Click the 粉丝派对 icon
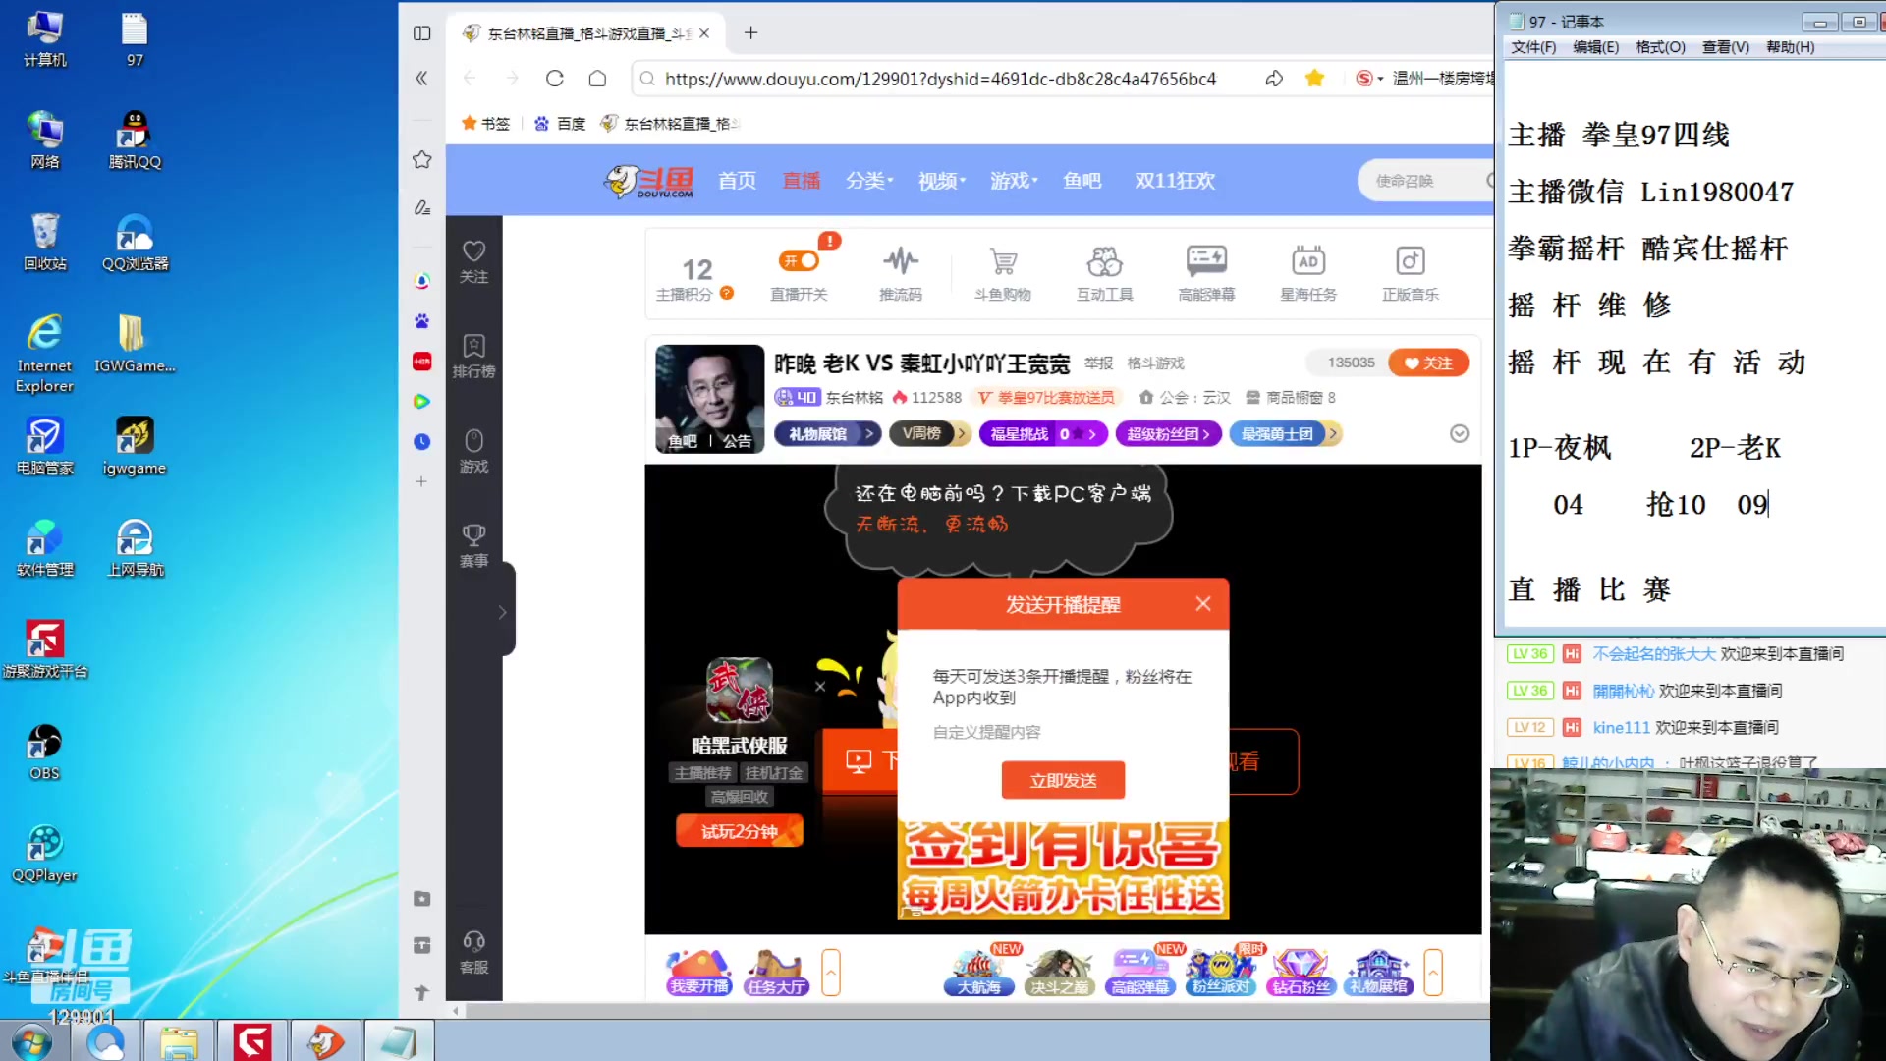 [1220, 972]
